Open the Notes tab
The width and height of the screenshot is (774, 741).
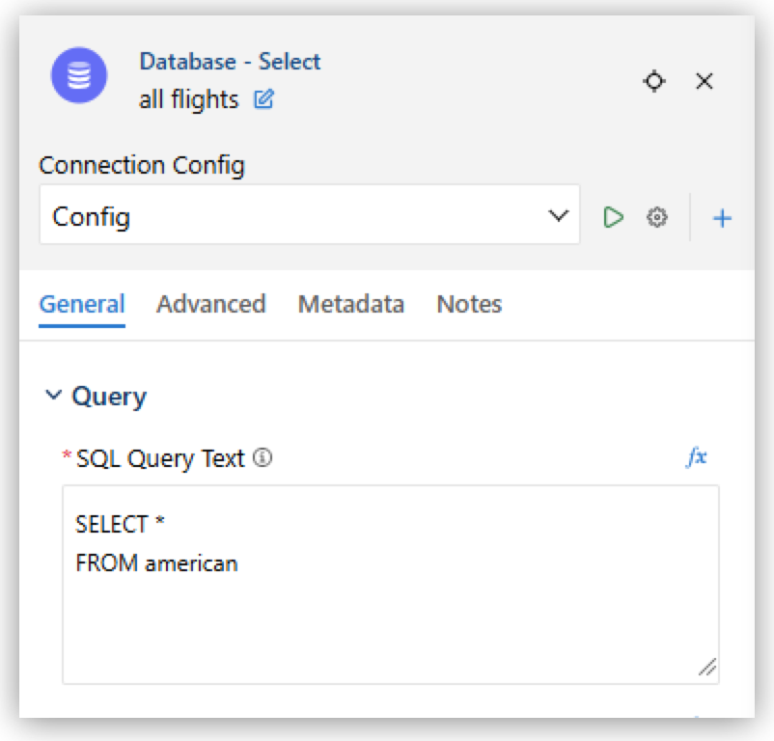[469, 304]
